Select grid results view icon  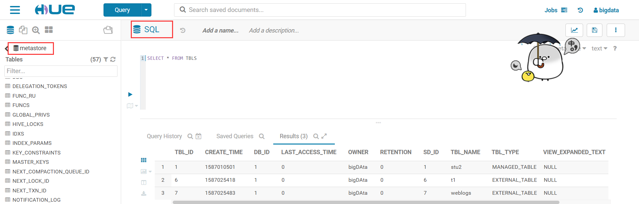144,160
